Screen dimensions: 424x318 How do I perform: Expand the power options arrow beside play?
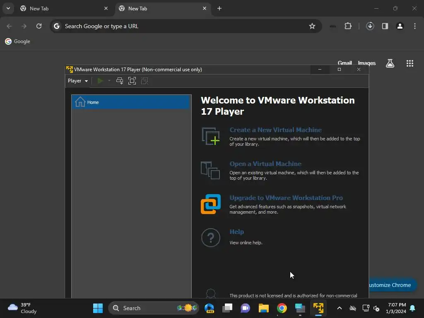coord(109,81)
